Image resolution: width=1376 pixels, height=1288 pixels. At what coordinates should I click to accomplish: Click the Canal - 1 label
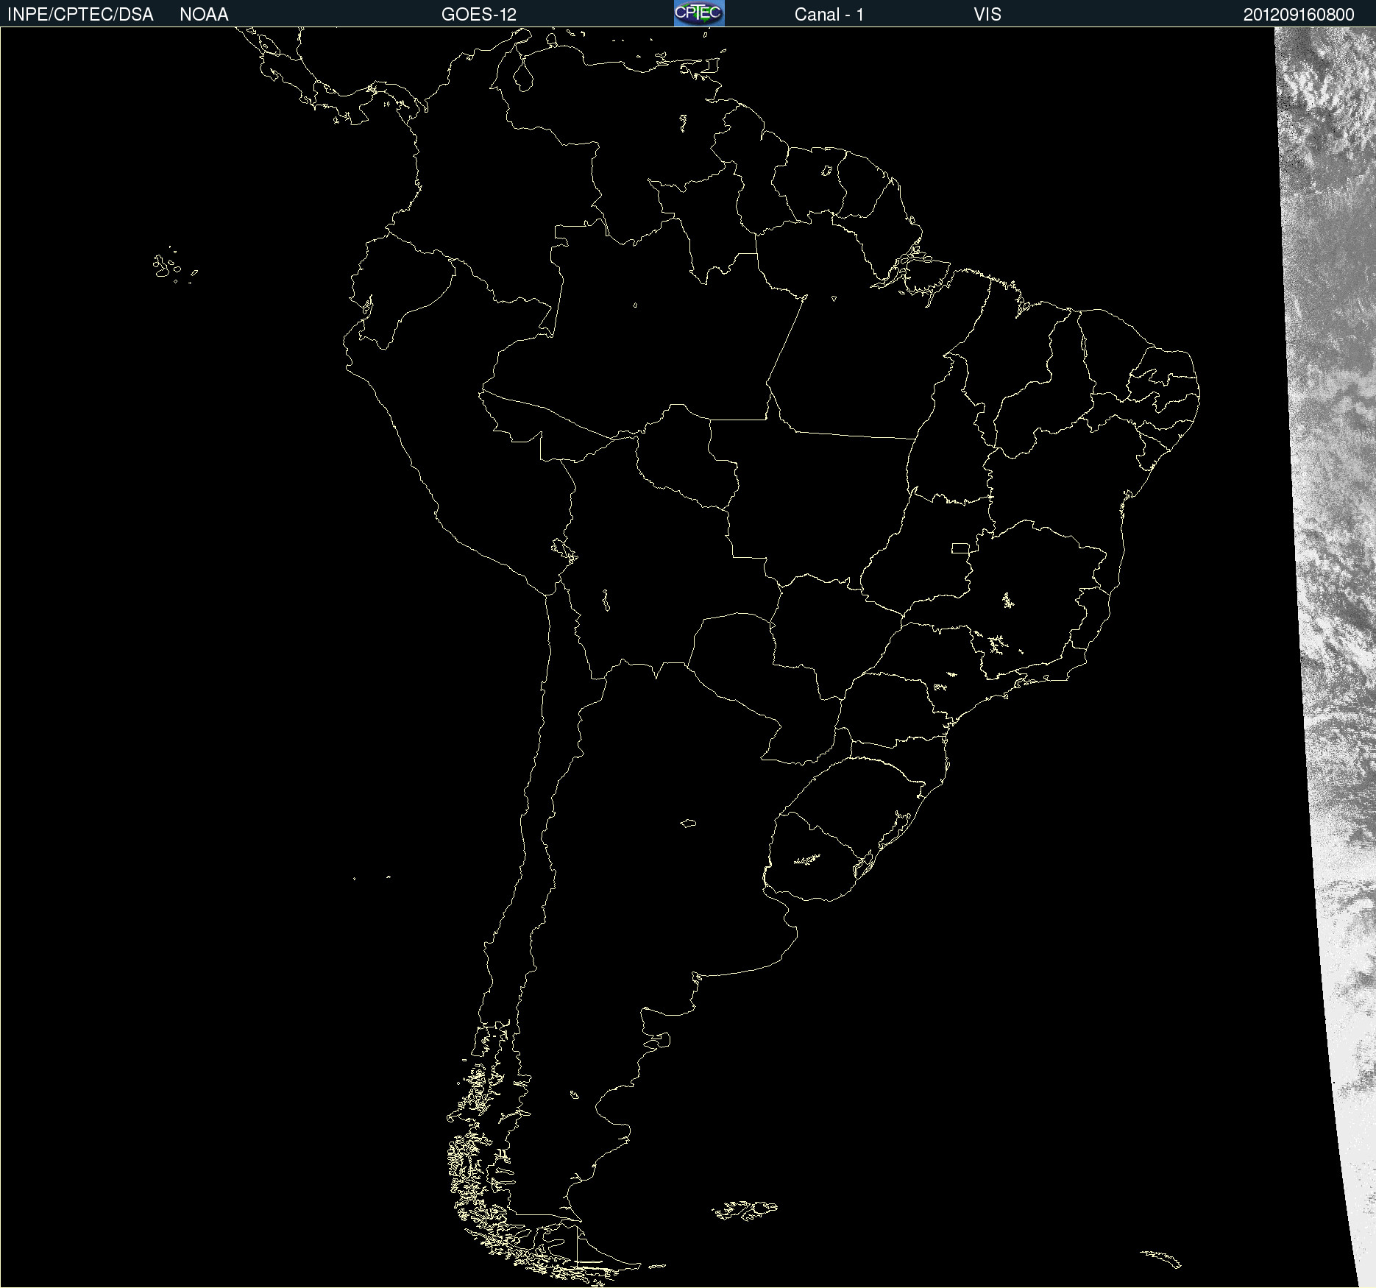click(829, 15)
